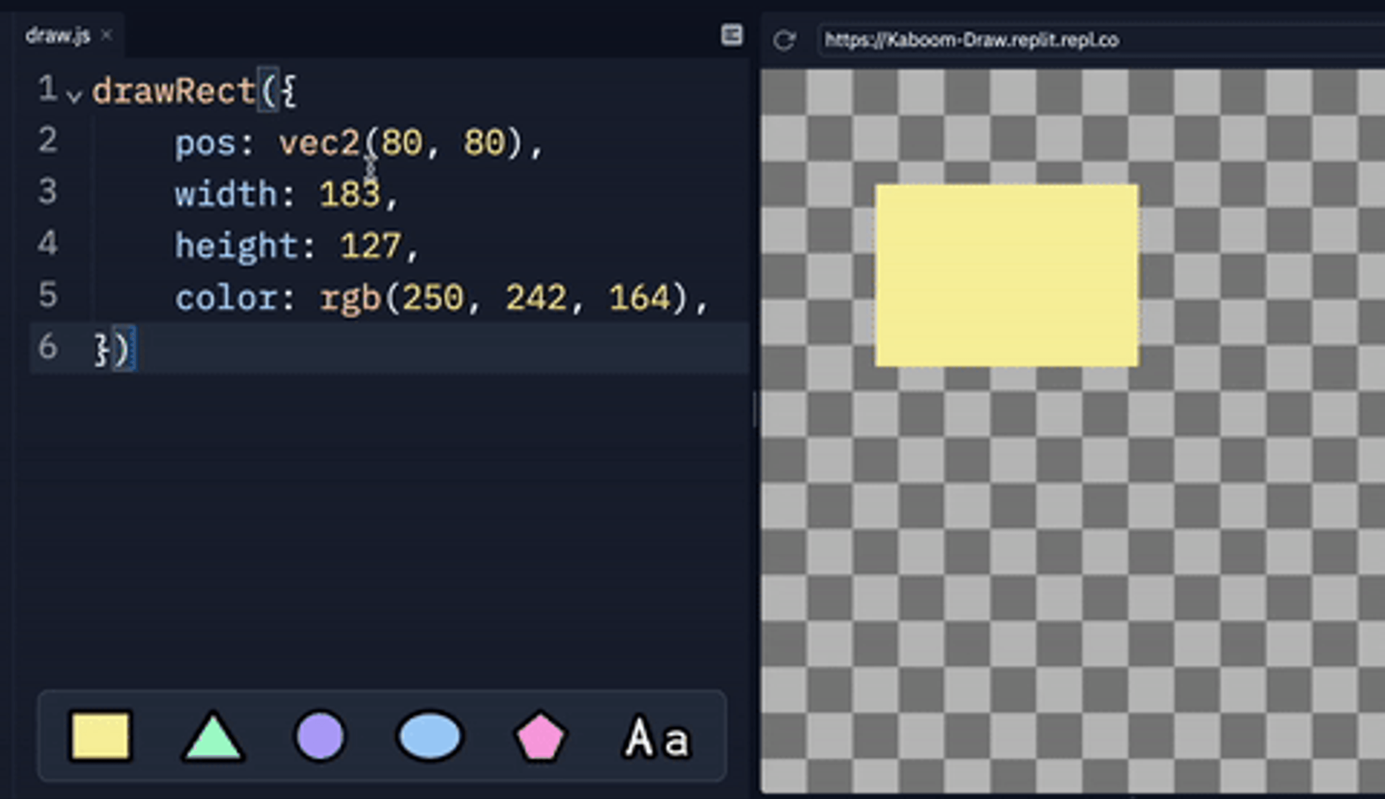Click the splitter between editor and preview
Viewport: 1385px width, 799px height.
[x=755, y=409]
